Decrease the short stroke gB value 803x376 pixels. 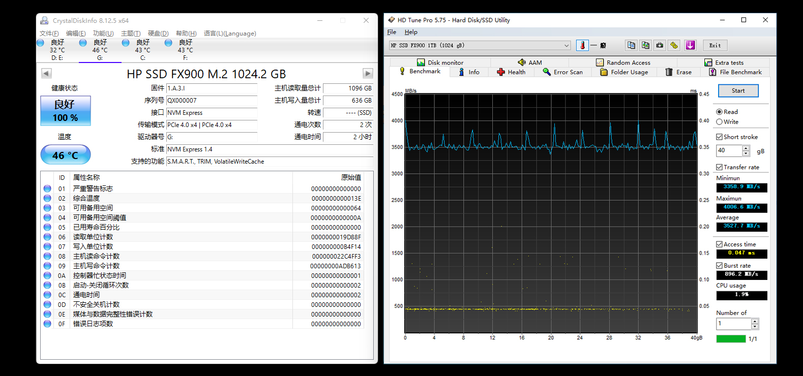pyautogui.click(x=746, y=153)
